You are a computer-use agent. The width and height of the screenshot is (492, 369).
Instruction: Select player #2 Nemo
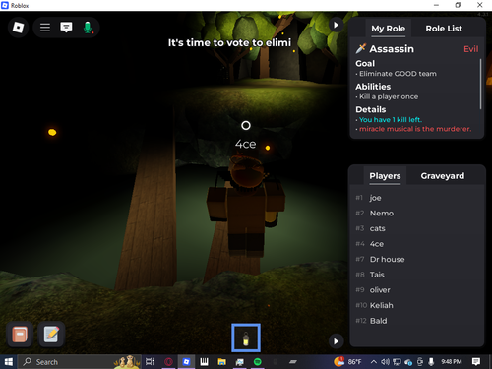coord(416,214)
